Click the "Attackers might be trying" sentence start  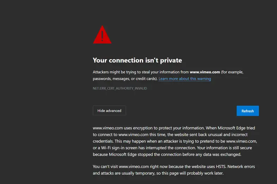coord(114,72)
